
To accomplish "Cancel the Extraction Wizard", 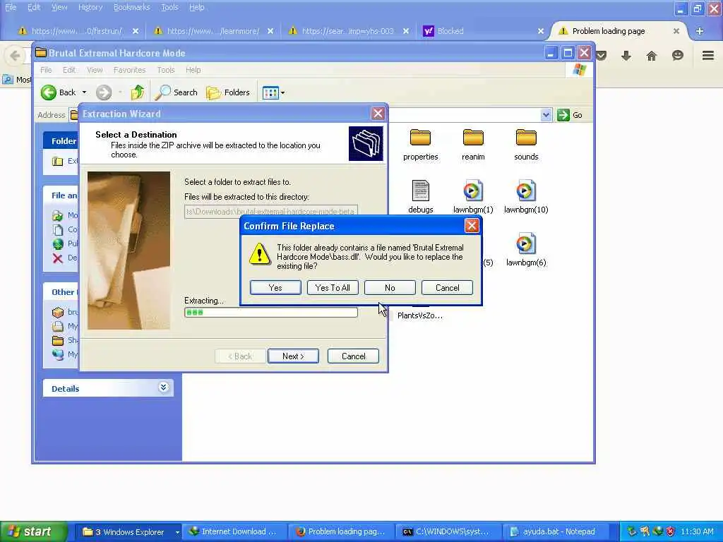I will click(353, 356).
